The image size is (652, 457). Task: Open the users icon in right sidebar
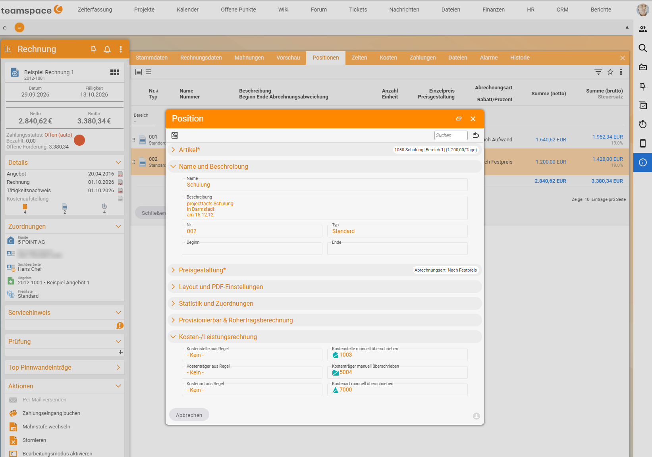point(642,29)
